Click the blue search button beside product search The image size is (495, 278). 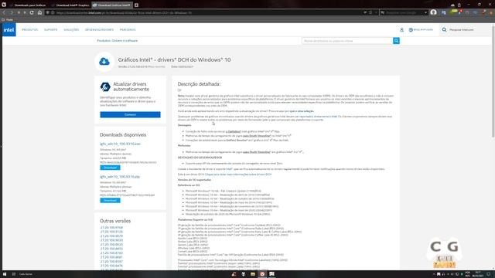396,41
